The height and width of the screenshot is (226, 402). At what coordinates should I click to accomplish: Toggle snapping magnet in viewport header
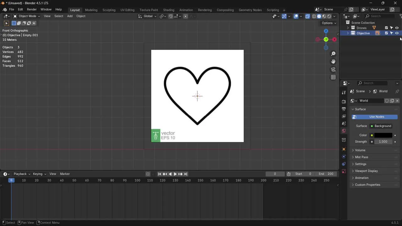point(171,16)
